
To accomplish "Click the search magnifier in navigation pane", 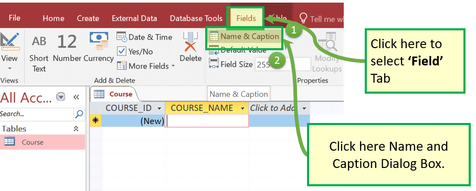I will pos(79,114).
